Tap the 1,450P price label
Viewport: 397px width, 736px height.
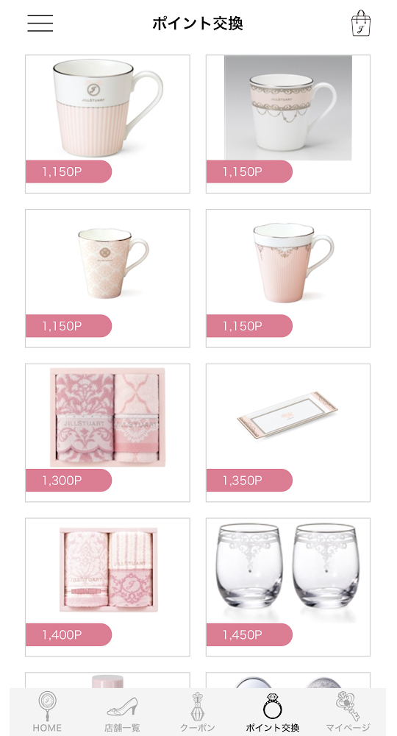coord(249,634)
